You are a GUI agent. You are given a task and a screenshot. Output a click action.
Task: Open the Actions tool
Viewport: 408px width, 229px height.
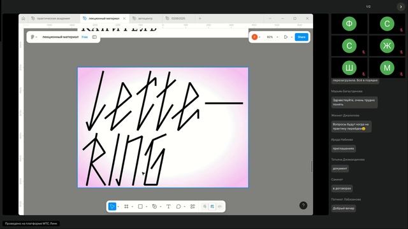click(x=193, y=206)
